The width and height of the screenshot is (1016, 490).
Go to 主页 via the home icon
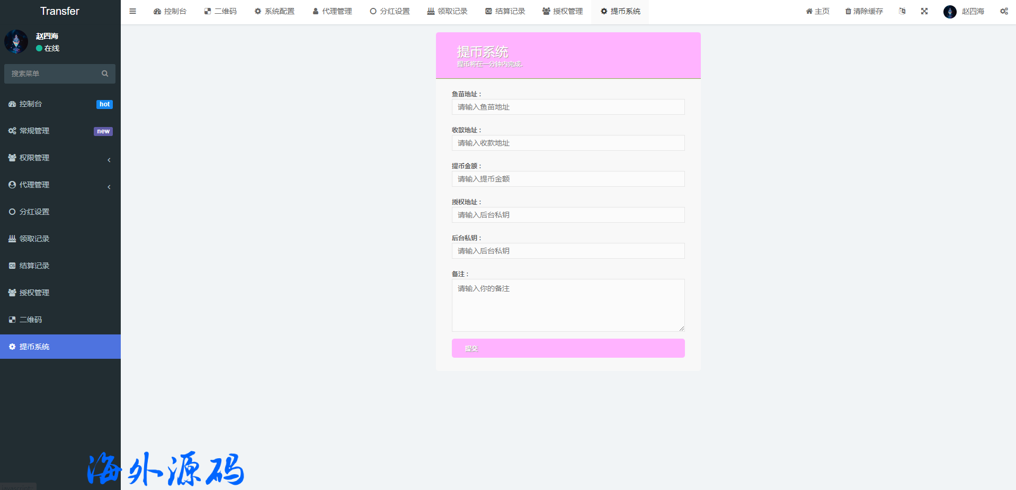point(809,11)
